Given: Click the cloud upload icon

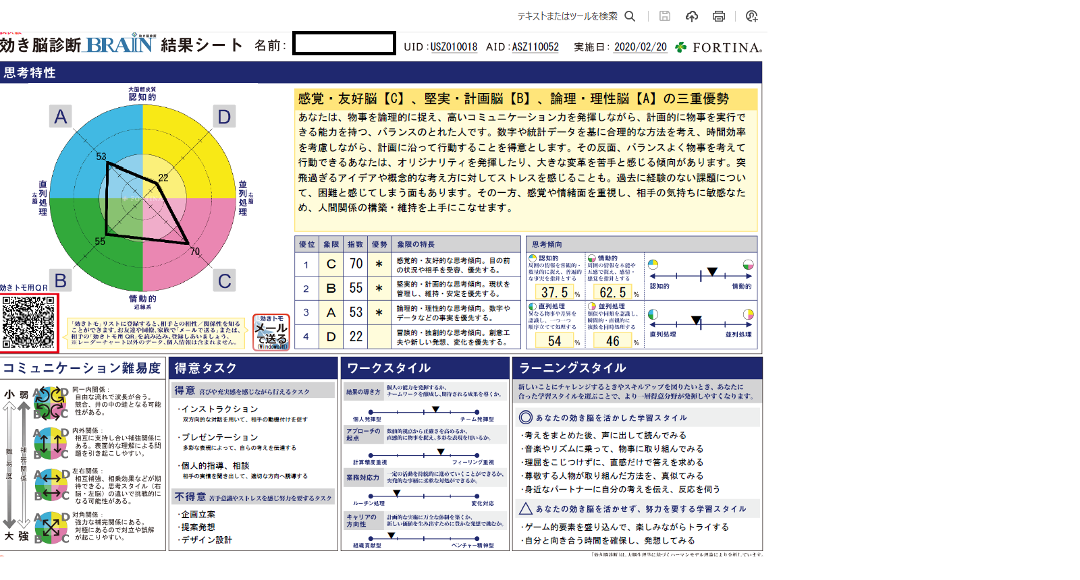Looking at the screenshot, I should [692, 16].
